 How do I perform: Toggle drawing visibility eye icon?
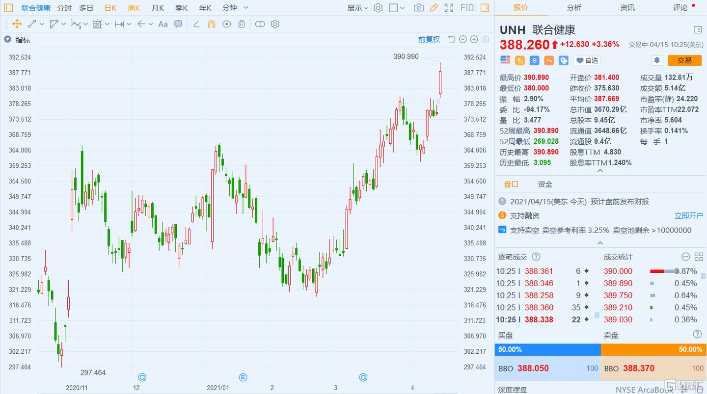(x=226, y=24)
